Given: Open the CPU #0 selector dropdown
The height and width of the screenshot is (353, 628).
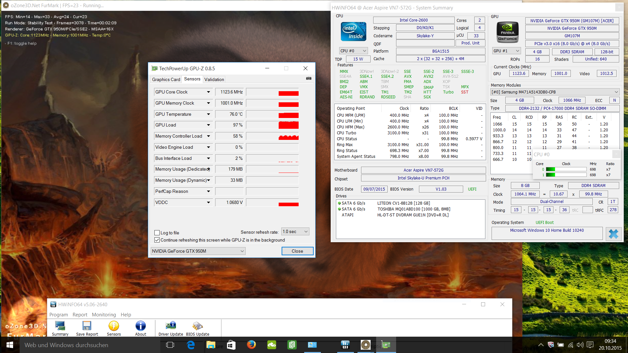Looking at the screenshot, I should click(x=353, y=51).
